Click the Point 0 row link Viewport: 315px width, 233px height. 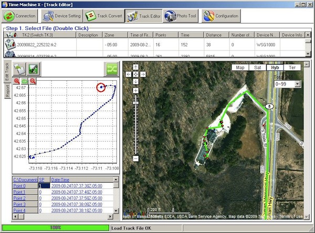point(19,186)
